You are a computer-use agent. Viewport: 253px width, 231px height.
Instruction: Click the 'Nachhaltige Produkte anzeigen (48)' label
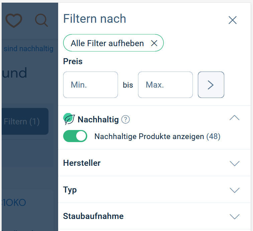tap(157, 136)
